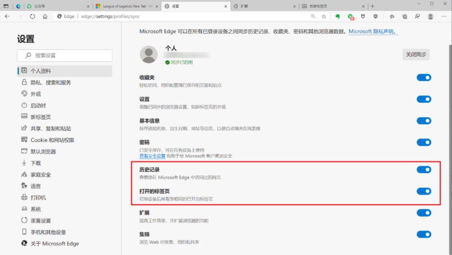Open the Collections toolbar icon
The image size is (452, 255).
point(405,16)
